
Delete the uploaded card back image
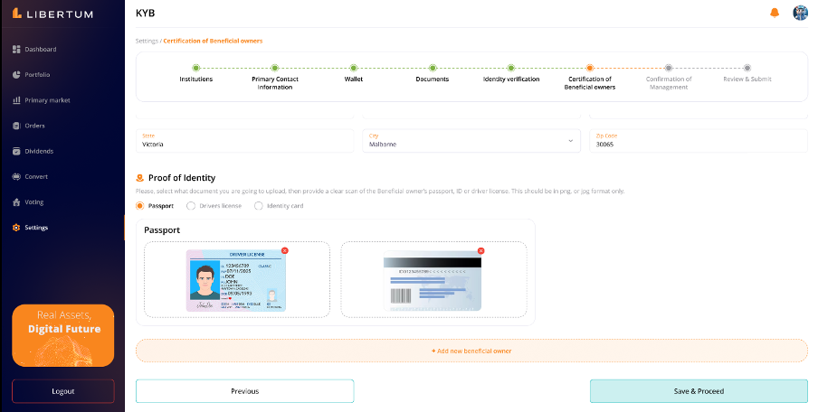pos(480,250)
